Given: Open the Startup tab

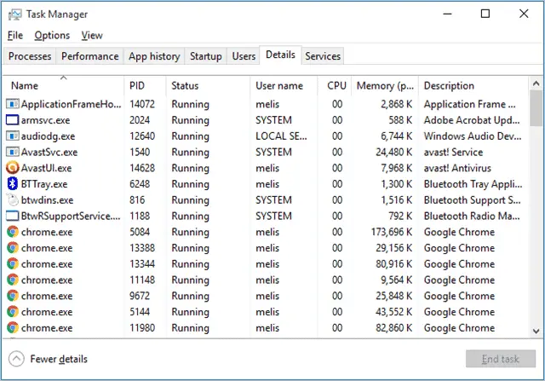Looking at the screenshot, I should (206, 56).
